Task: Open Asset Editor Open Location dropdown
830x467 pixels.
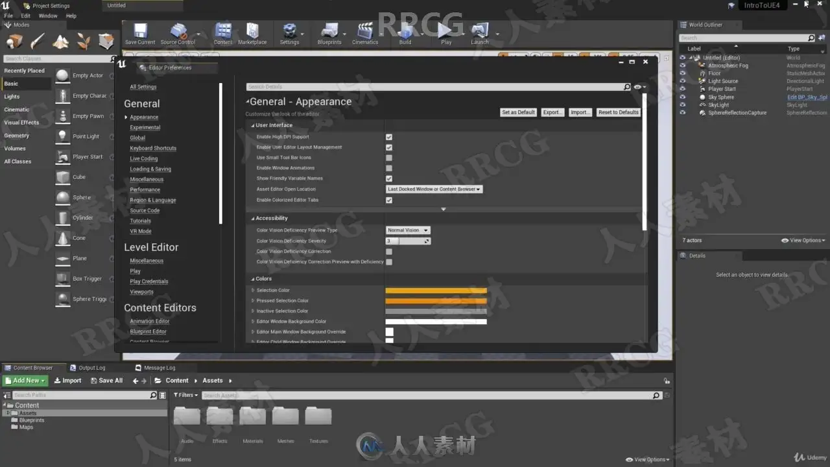Action: tap(434, 189)
